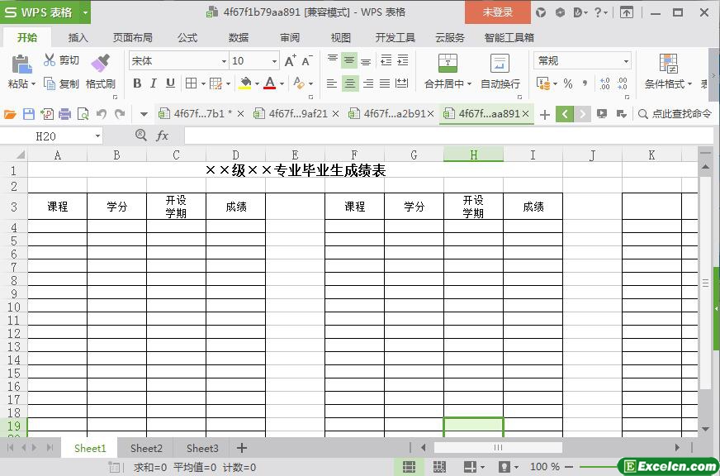The width and height of the screenshot is (720, 476).
Task: Open the 插入 ribbon tab
Action: click(x=78, y=38)
